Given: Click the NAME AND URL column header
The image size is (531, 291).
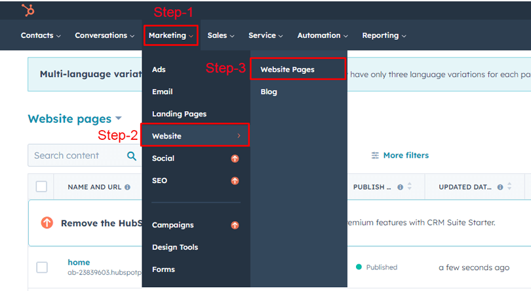Looking at the screenshot, I should (94, 187).
